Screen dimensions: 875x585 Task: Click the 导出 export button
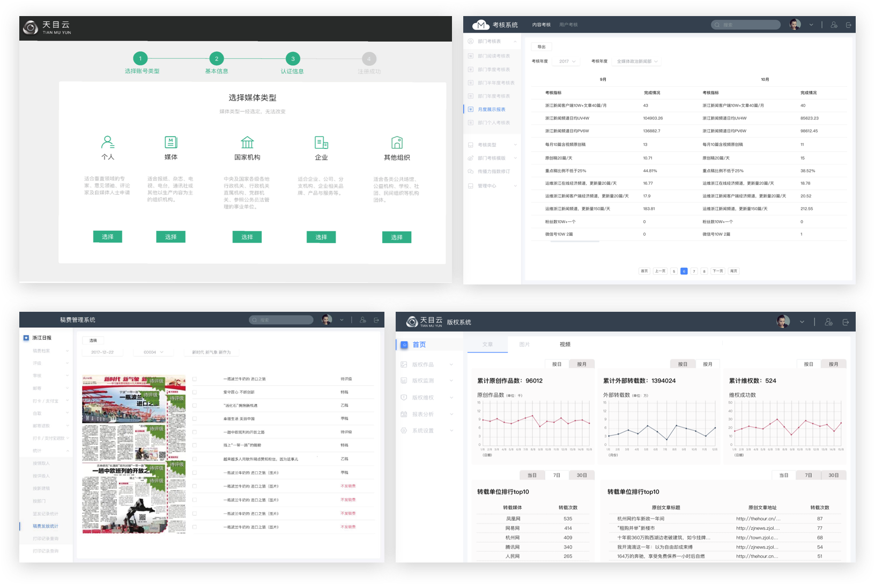542,47
